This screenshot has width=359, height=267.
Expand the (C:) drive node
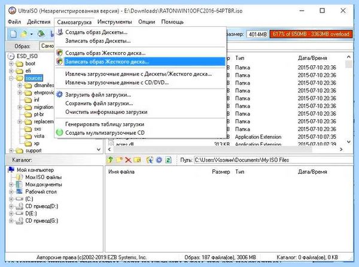click(x=11, y=199)
